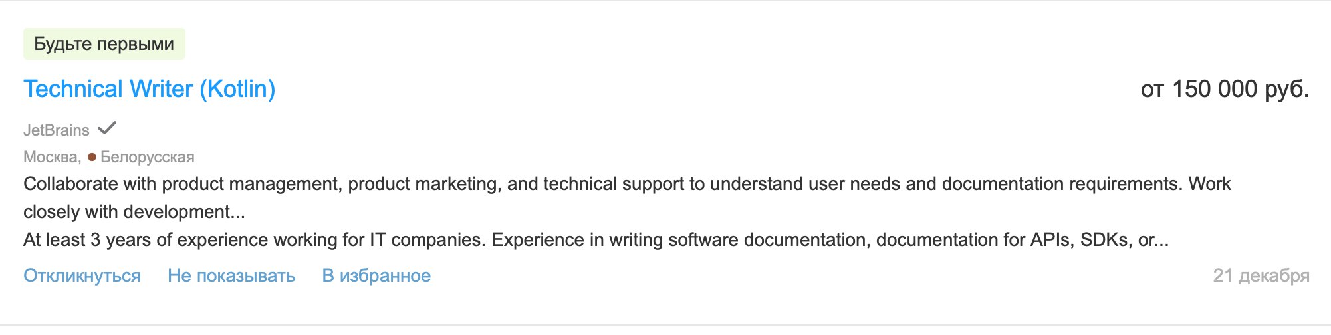
Task: Add vacancy to favorites via В избранное
Action: tap(376, 275)
